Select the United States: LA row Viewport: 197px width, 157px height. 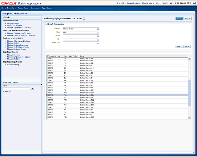[x=117, y=88]
